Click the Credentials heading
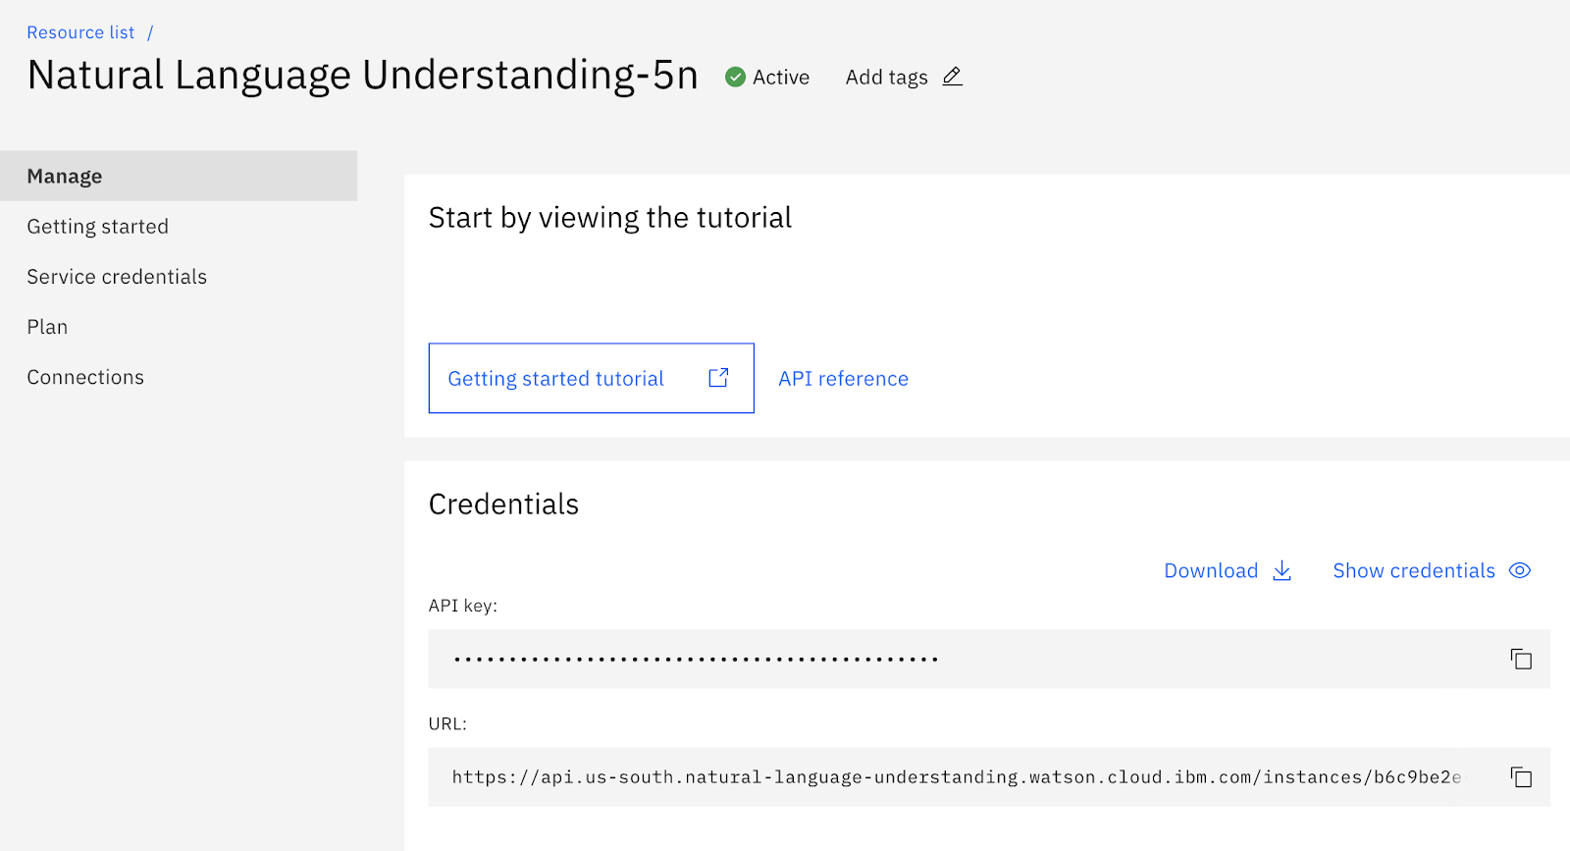 pyautogui.click(x=503, y=505)
